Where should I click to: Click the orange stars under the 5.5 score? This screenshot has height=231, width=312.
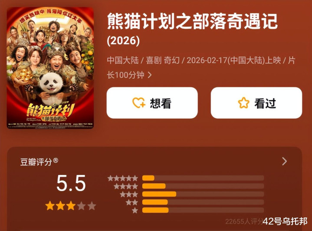pyautogui.click(x=71, y=206)
